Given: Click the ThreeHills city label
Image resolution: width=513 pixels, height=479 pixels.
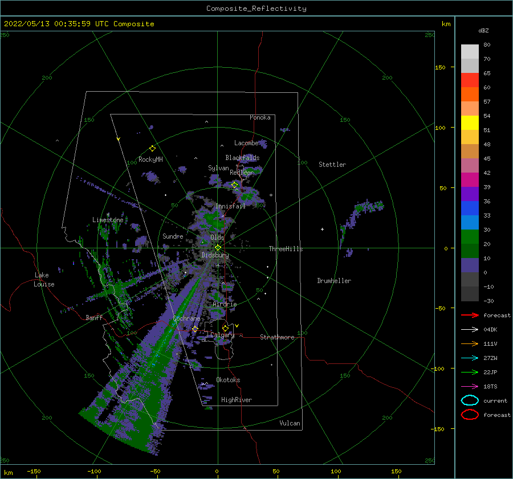Looking at the screenshot, I should [286, 249].
